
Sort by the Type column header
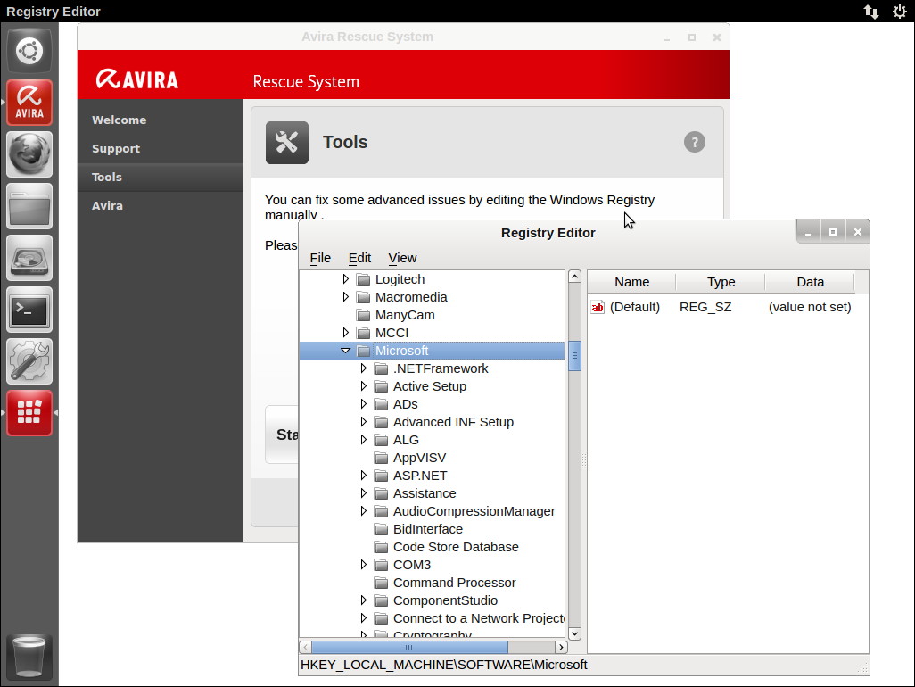coord(721,282)
